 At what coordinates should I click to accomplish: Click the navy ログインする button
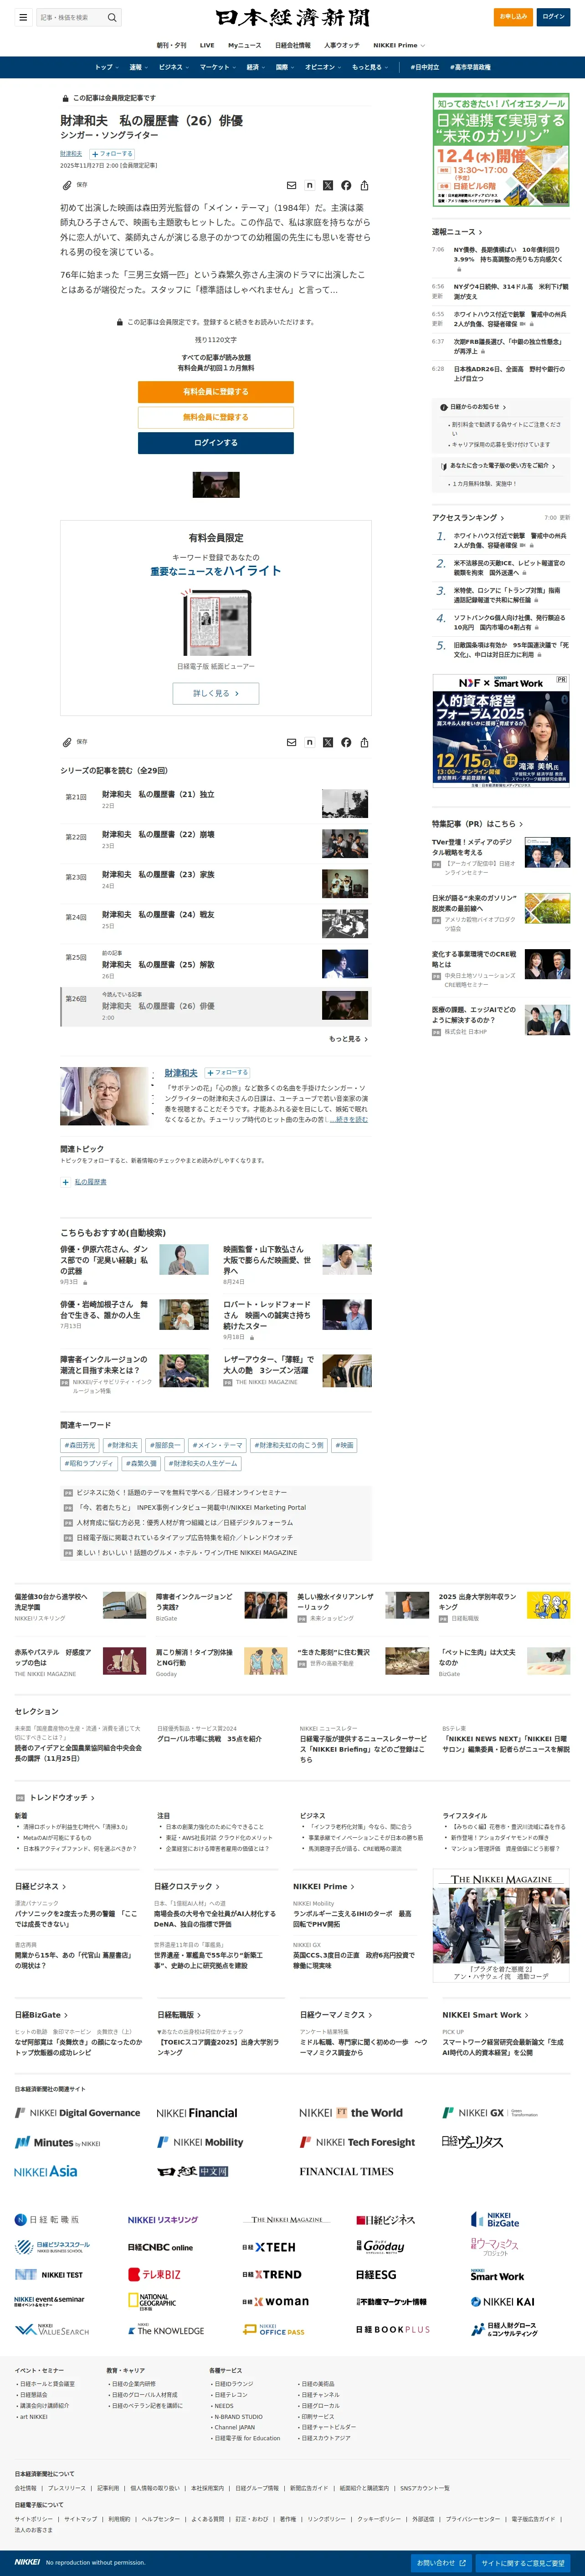(216, 443)
